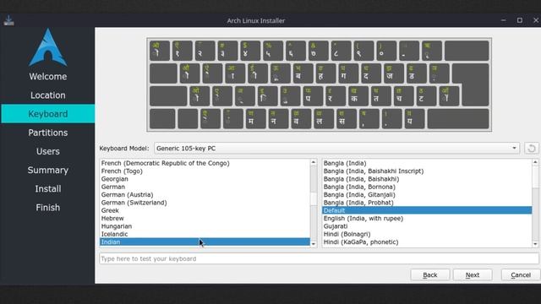Cancel the installation

[521, 275]
